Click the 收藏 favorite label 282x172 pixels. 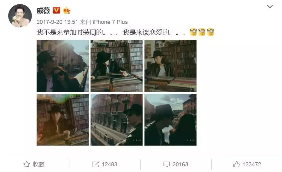pos(38,164)
